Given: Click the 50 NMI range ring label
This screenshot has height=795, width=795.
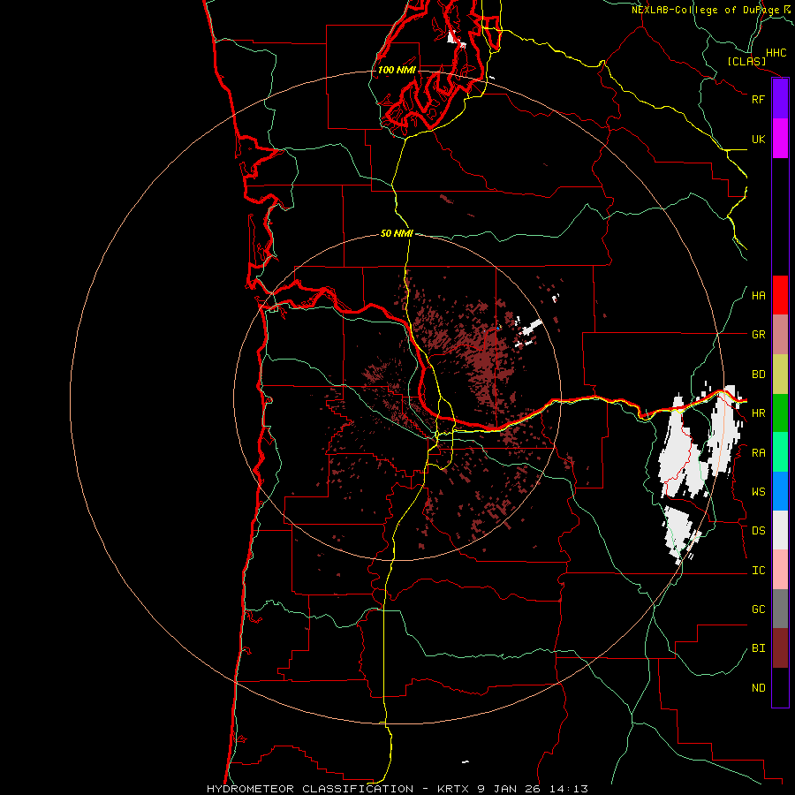Looking at the screenshot, I should pos(397,233).
